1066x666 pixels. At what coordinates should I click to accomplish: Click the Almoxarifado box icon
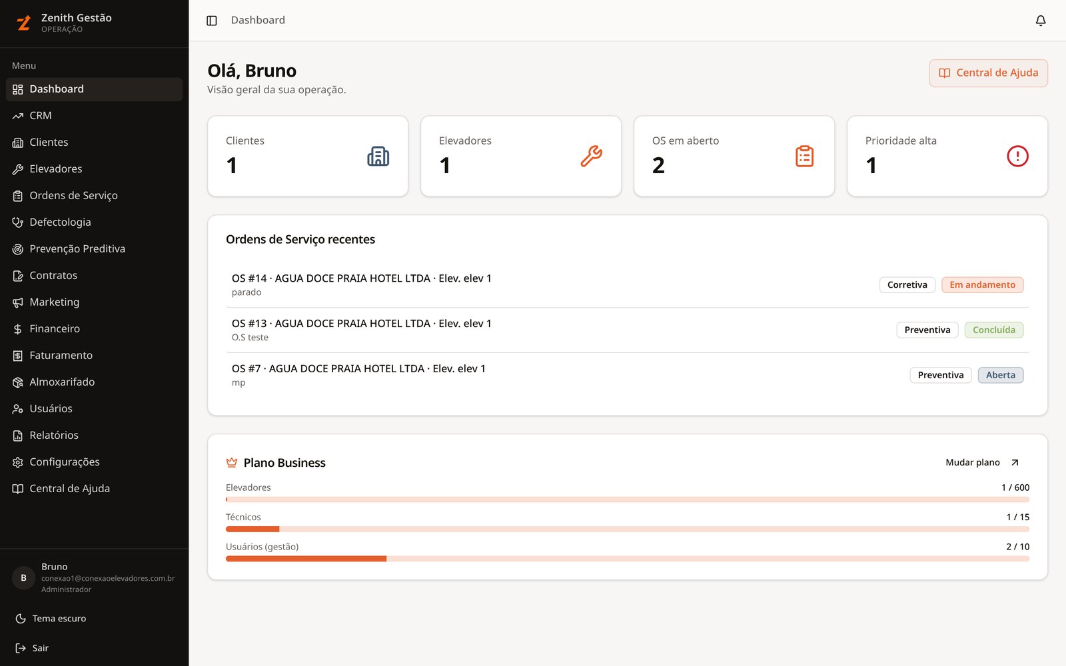pos(18,382)
